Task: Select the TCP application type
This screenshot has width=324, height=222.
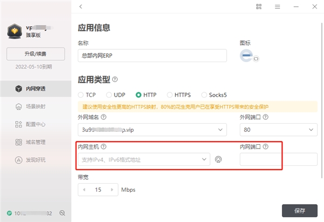Action: 87,95
